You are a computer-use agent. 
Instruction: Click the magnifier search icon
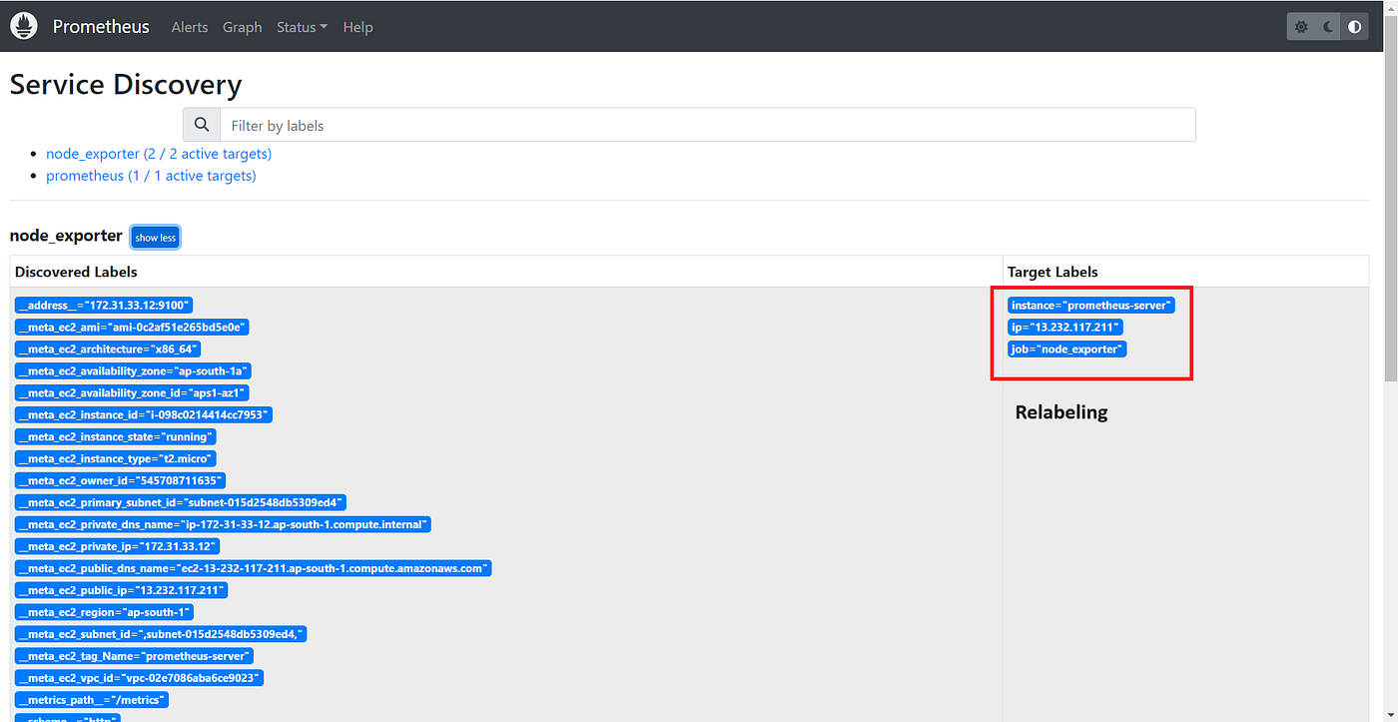click(x=202, y=125)
